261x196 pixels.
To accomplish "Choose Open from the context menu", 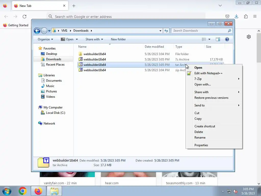I will (x=214, y=68).
